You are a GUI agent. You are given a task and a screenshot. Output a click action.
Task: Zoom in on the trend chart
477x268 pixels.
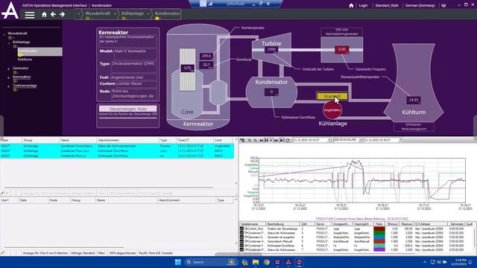pyautogui.click(x=250, y=140)
